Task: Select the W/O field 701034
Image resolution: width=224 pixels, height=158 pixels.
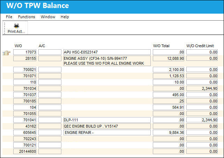Action: [x=25, y=88]
